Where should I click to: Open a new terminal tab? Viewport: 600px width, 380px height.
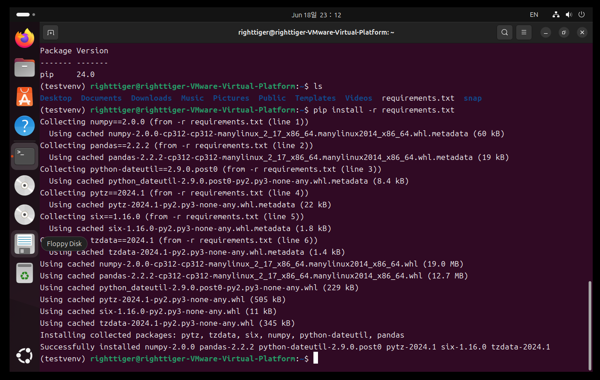(x=51, y=32)
